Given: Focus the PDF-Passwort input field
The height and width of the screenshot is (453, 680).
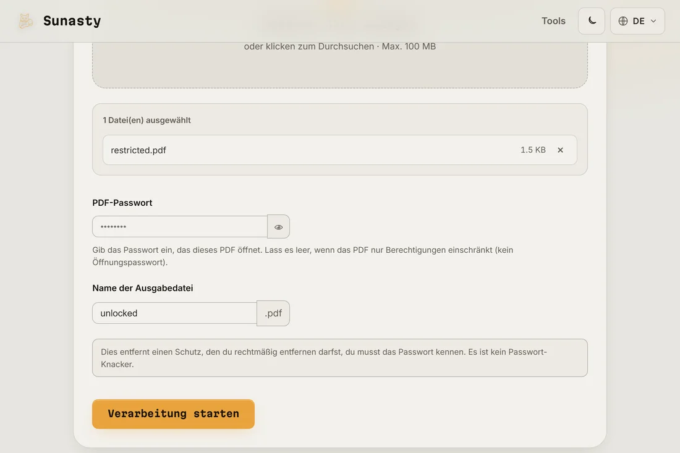Looking at the screenshot, I should (x=180, y=226).
